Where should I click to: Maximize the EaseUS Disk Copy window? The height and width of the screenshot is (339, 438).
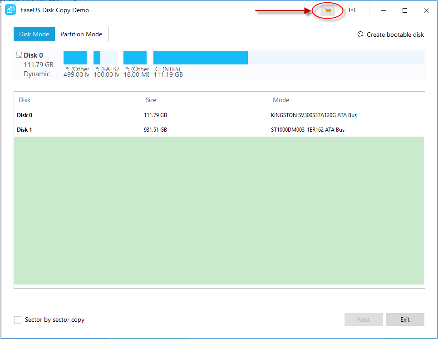coord(405,10)
